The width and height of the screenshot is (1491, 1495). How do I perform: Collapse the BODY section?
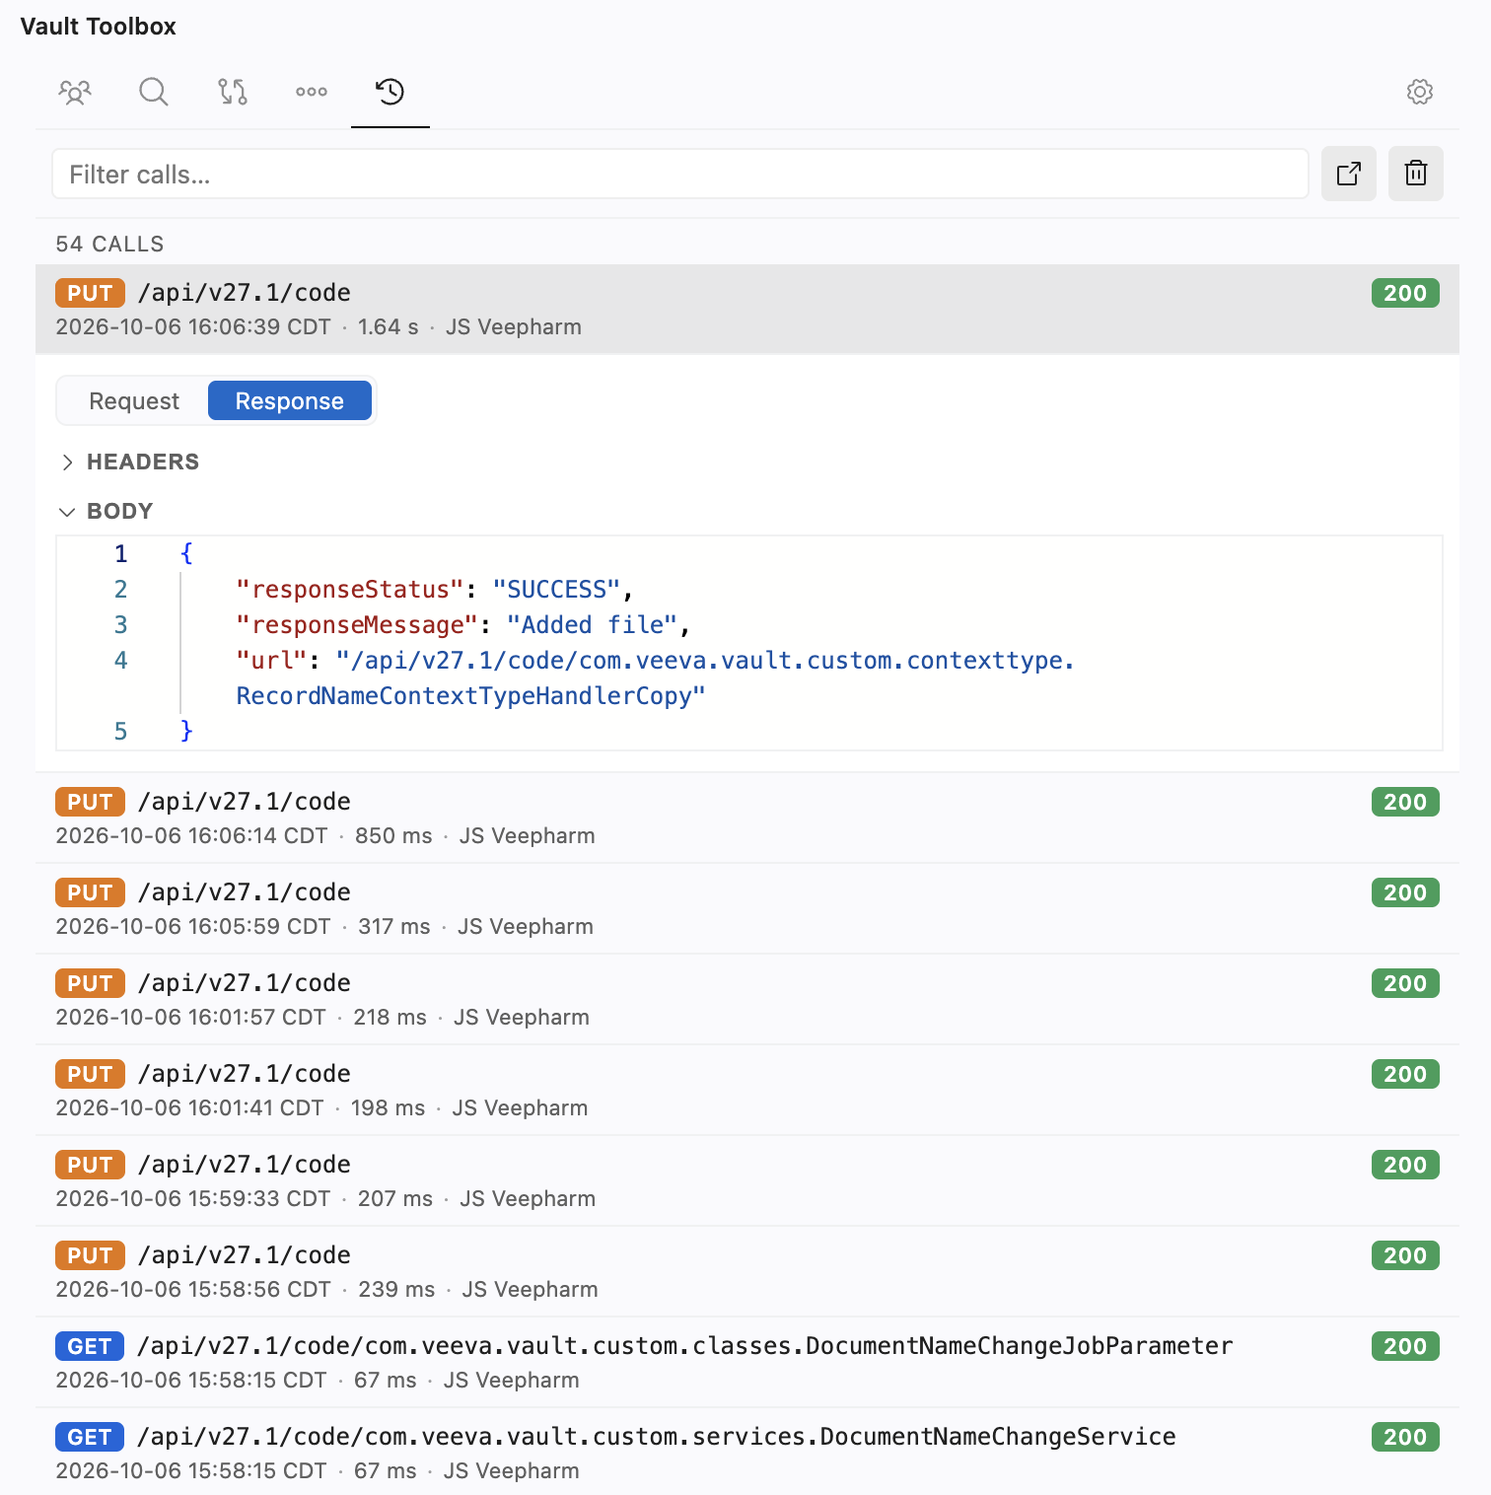[x=106, y=511]
